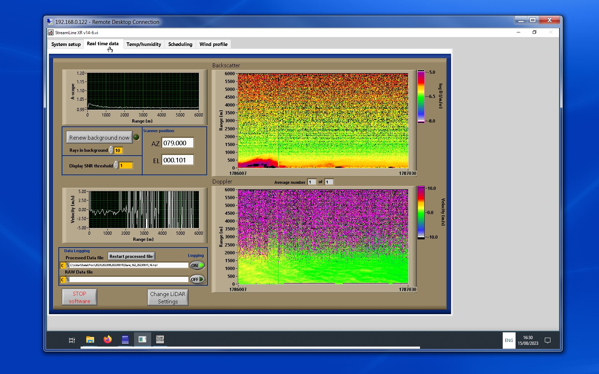The image size is (599, 374).
Task: Click the ENG language selector
Action: [509, 341]
